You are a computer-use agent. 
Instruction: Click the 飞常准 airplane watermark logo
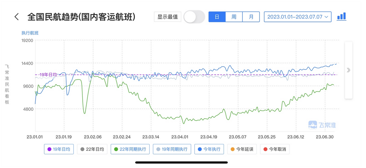322,125
